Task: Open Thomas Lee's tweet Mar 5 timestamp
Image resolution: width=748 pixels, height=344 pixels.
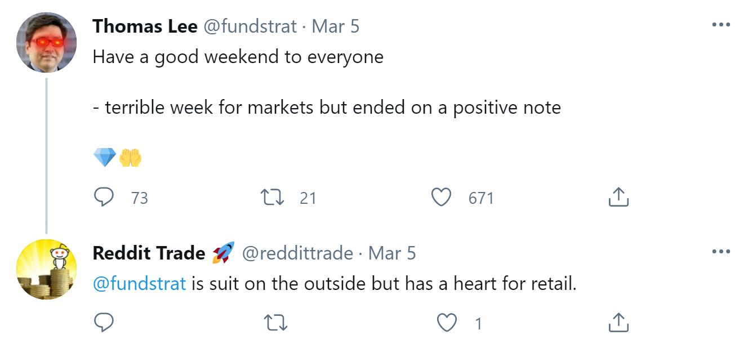Action: tap(335, 26)
